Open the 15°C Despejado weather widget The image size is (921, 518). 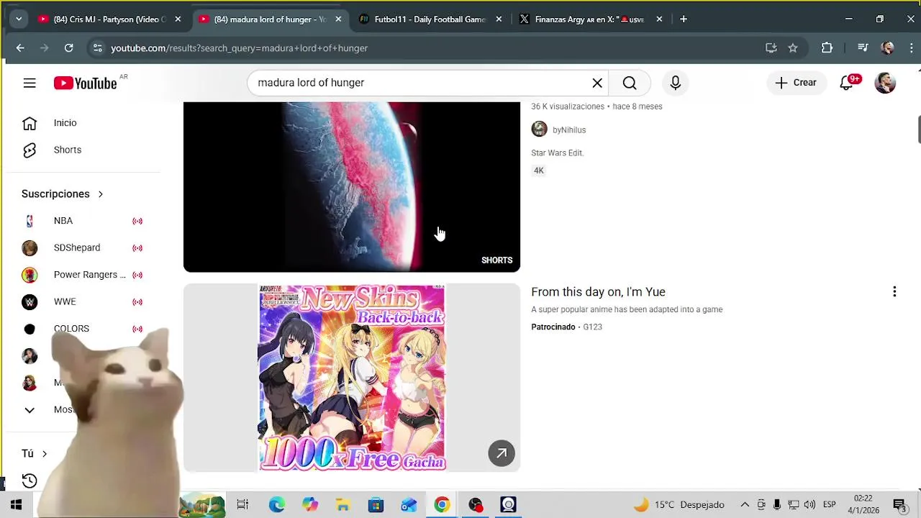679,505
